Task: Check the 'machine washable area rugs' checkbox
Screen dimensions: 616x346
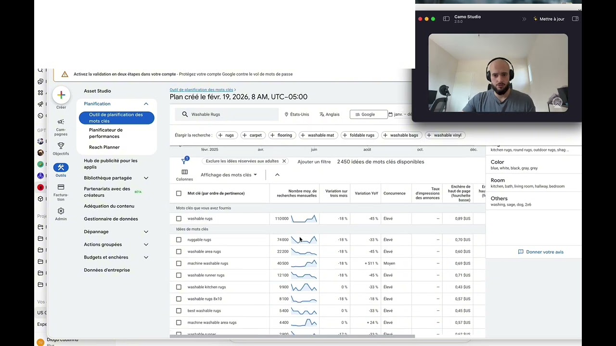Action: coord(179,322)
